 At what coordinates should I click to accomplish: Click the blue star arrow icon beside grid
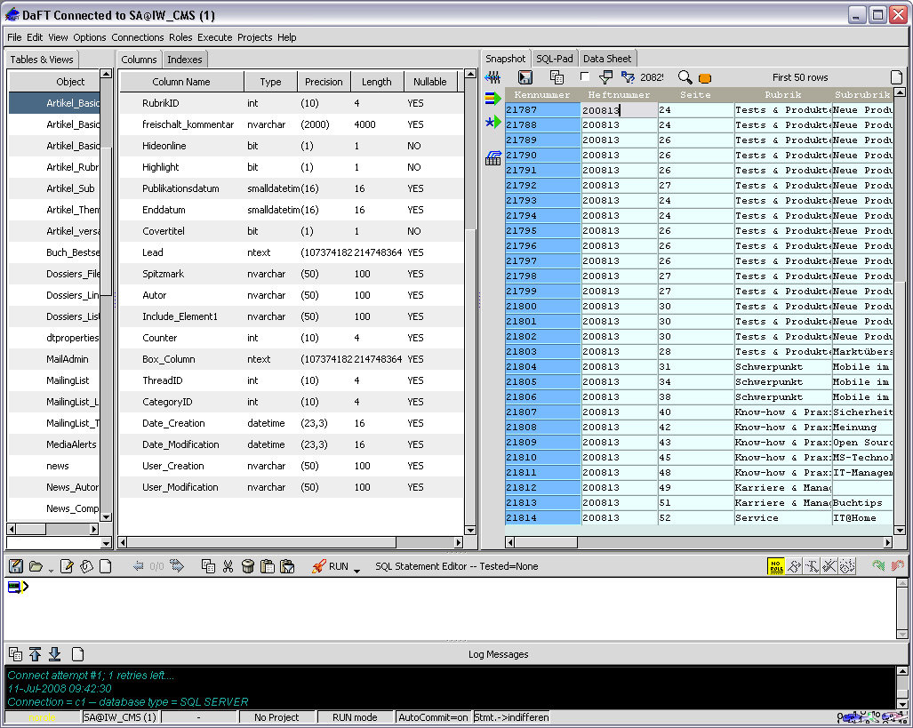coord(493,123)
